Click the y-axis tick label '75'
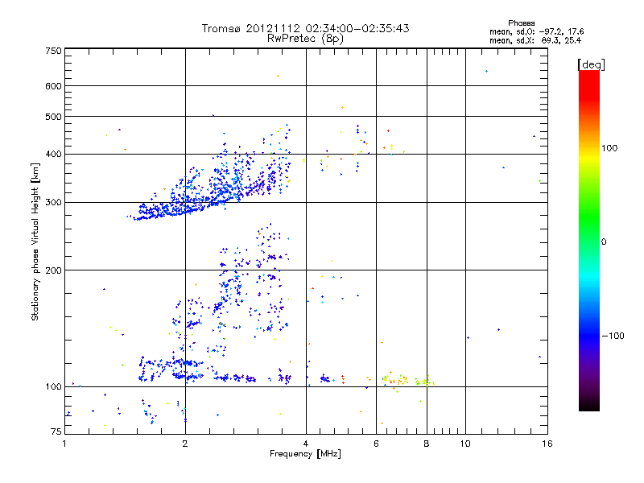 click(56, 431)
